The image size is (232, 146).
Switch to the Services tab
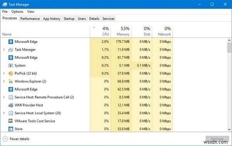coord(108,19)
